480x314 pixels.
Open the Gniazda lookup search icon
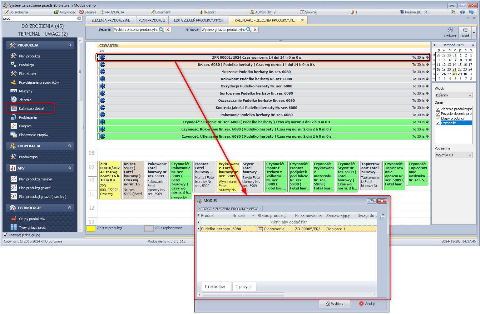coord(249,30)
